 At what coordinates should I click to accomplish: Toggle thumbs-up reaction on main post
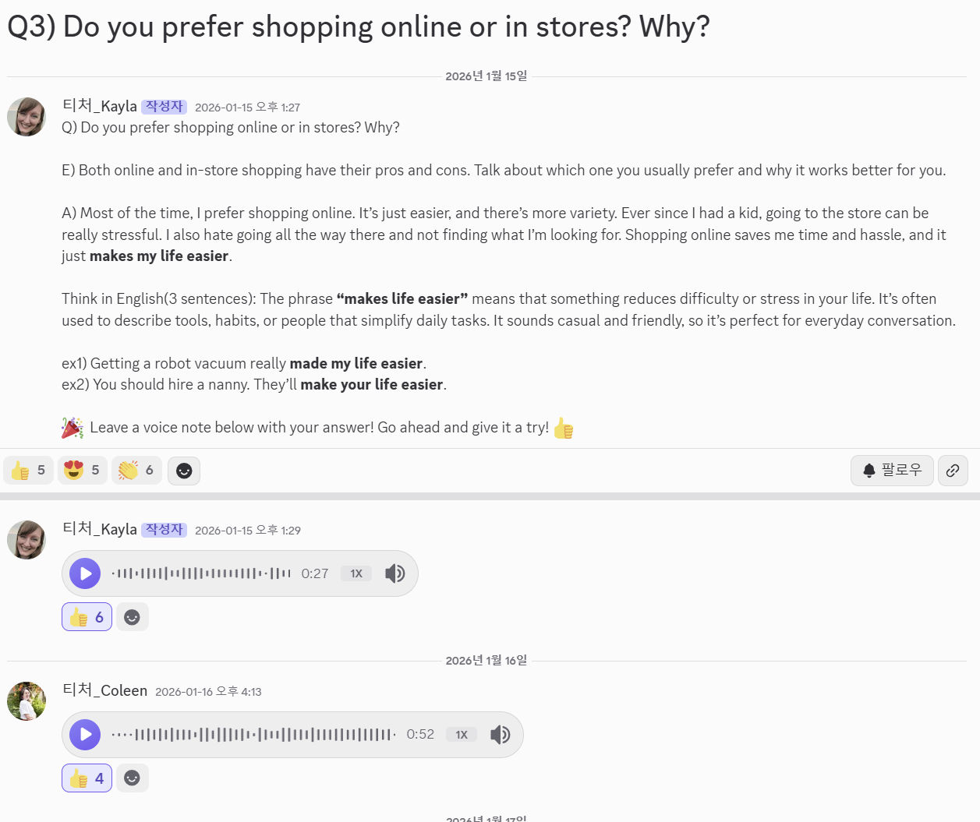pyautogui.click(x=29, y=471)
